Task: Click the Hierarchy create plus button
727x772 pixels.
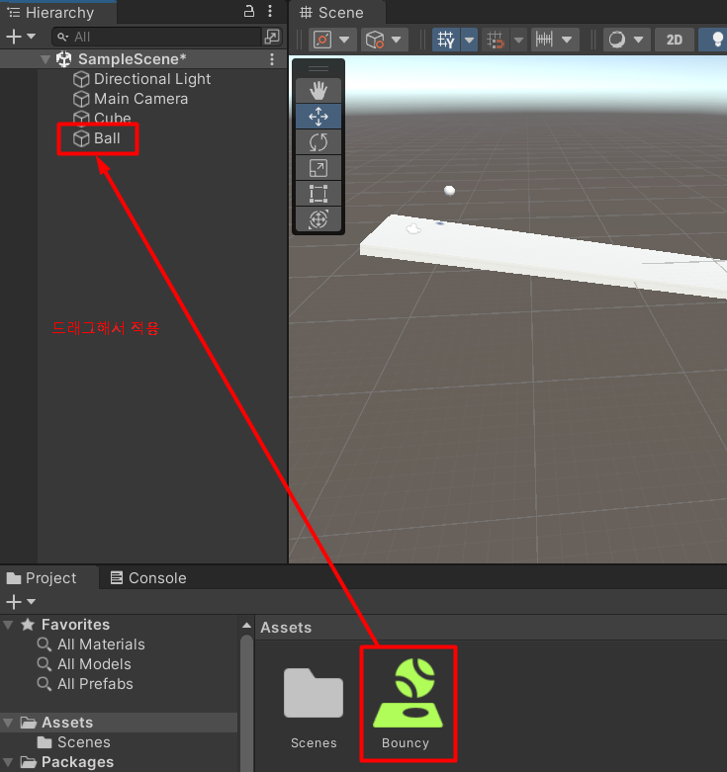Action: click(14, 37)
